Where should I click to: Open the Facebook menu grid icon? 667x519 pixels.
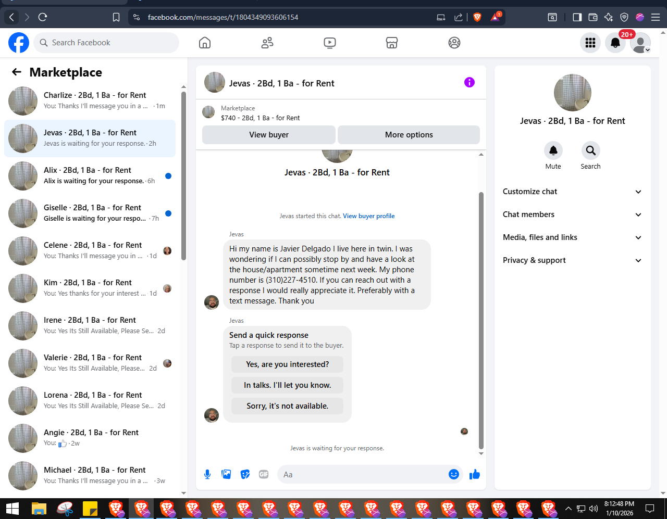coord(590,43)
